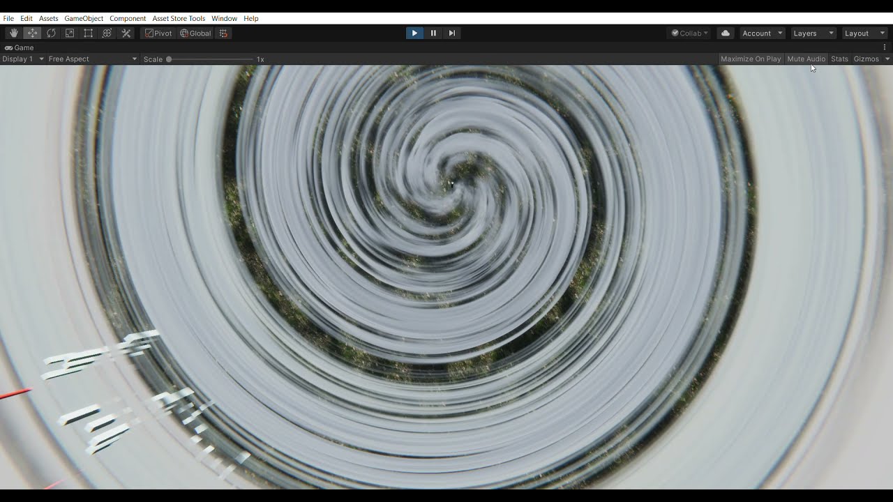Open the Window menu
The width and height of the screenshot is (893, 502).
point(224,18)
